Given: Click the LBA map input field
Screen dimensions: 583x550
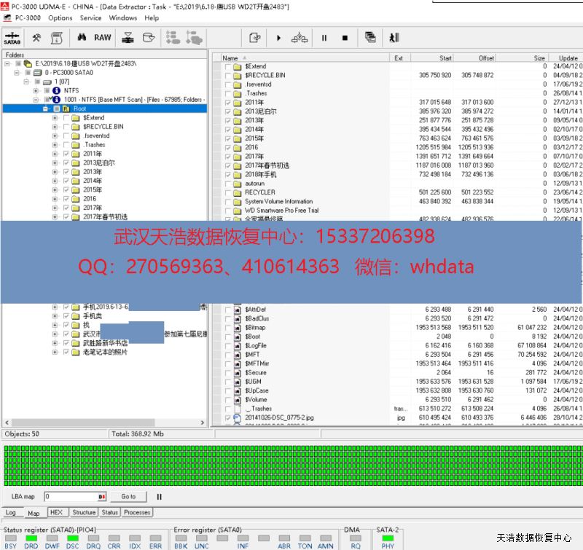Looking at the screenshot, I should (x=69, y=497).
